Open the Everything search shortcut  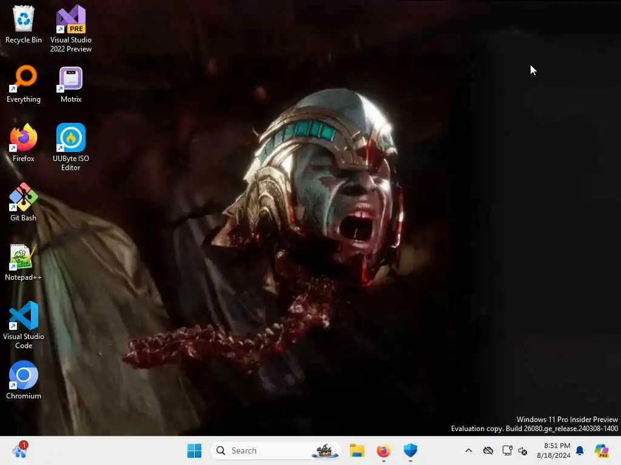[24, 84]
